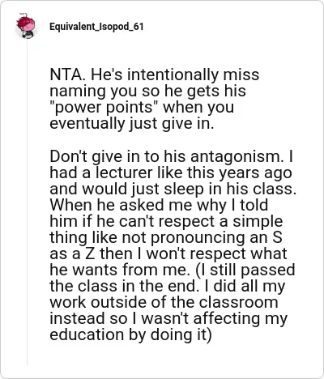
Task: Click the line "eventually just give in."
Action: [x=132, y=124]
